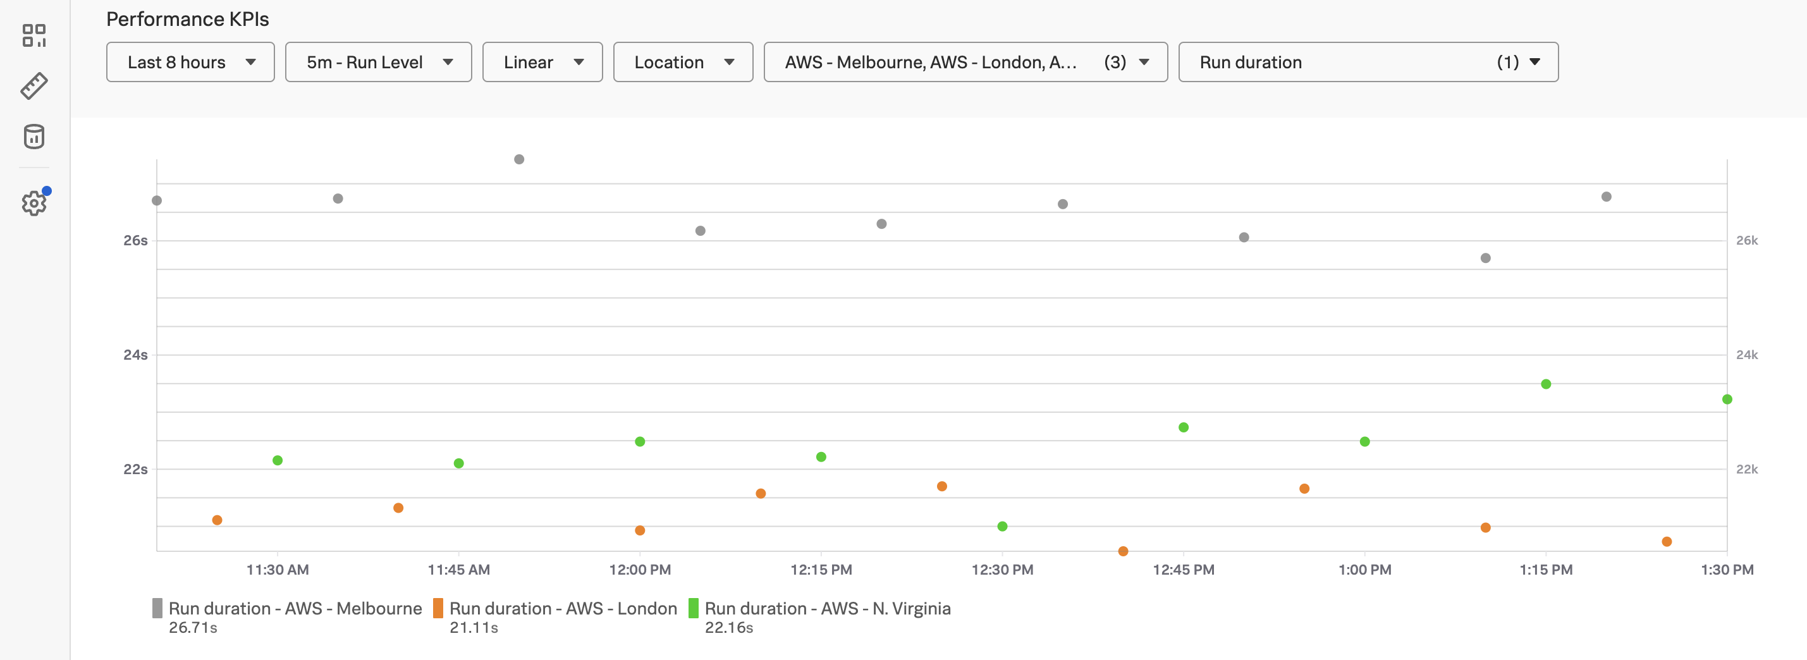Click the gray Melbourne legend color swatch

(157, 608)
